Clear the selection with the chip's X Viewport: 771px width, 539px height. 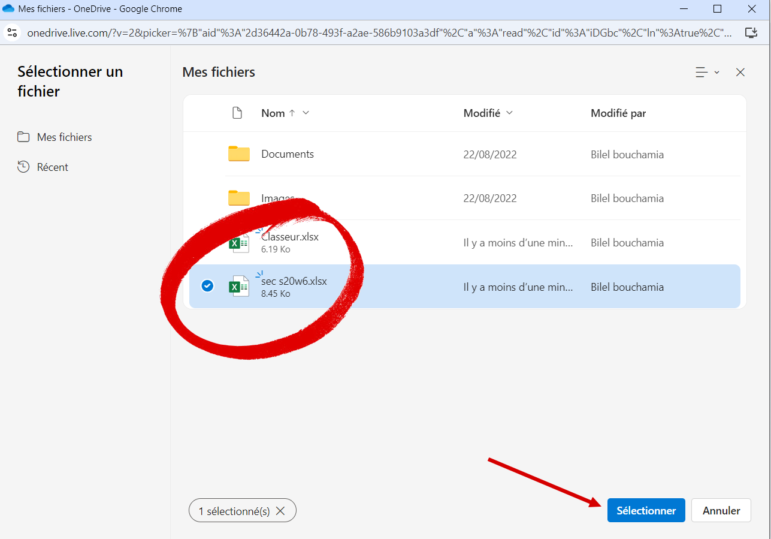280,511
